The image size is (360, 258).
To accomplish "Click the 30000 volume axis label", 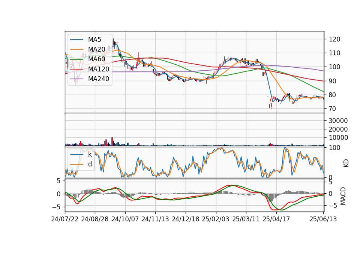I will point(338,121).
